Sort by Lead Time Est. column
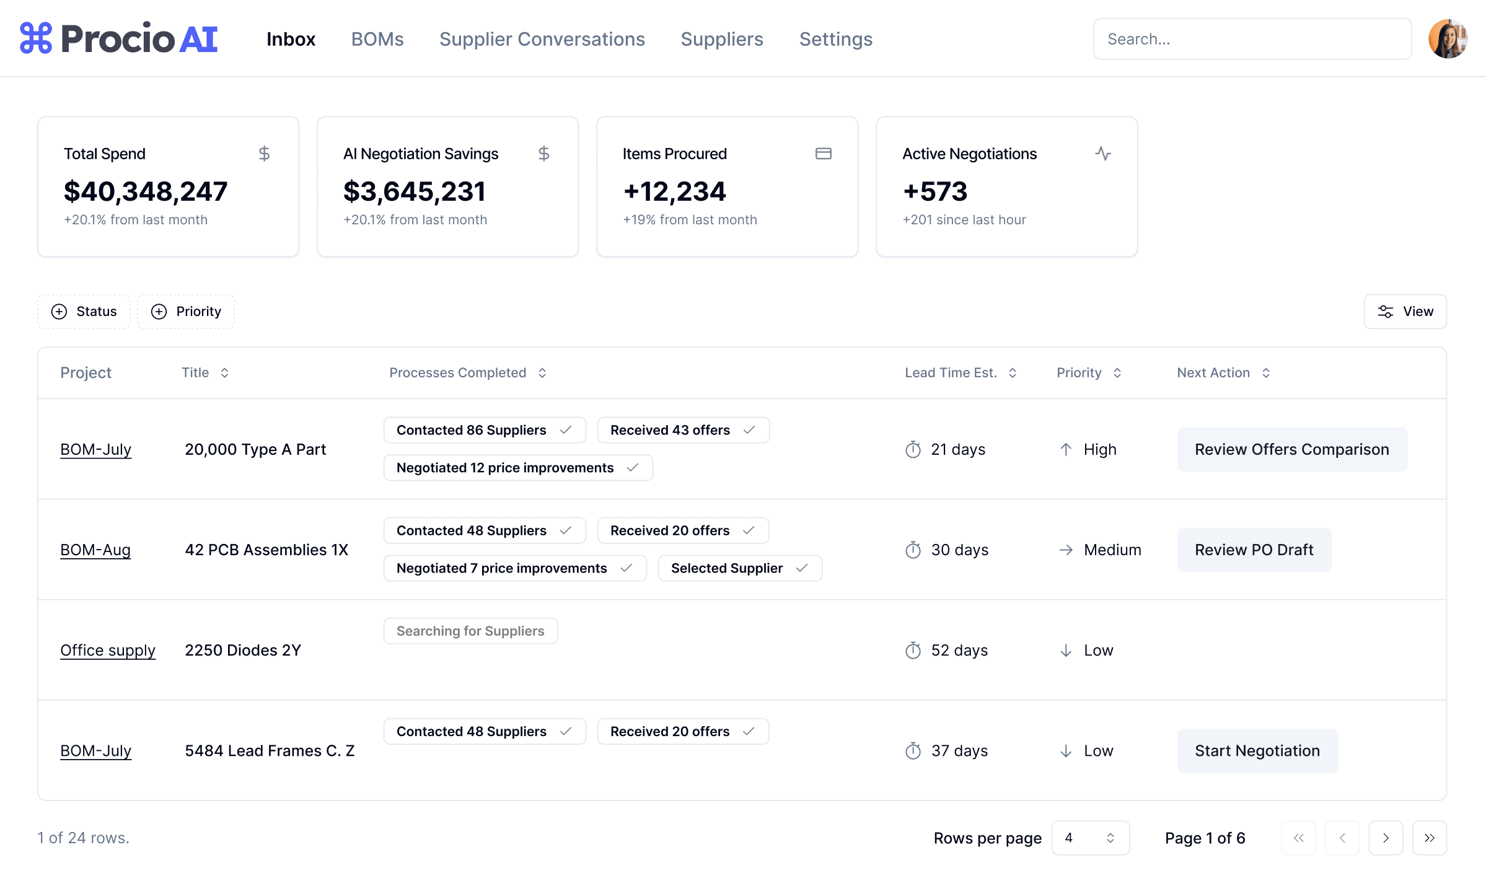This screenshot has height=881, width=1486. tap(961, 372)
